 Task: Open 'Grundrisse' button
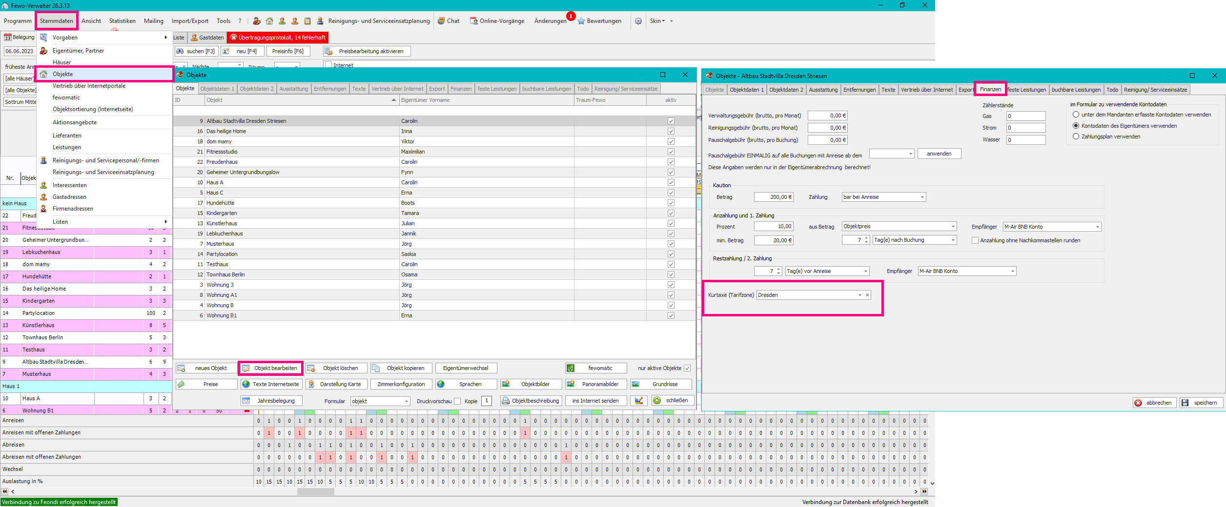(x=661, y=384)
